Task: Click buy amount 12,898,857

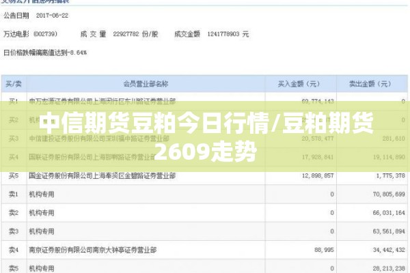Action: [318, 175]
